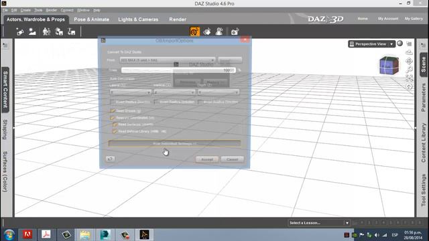Open the Parameters side tab
Image resolution: width=429 pixels, height=241 pixels.
(x=424, y=98)
